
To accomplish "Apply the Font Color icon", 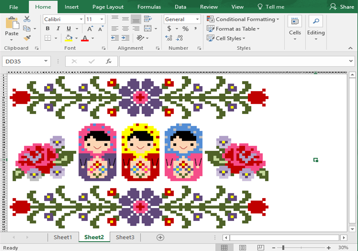I will [x=84, y=38].
